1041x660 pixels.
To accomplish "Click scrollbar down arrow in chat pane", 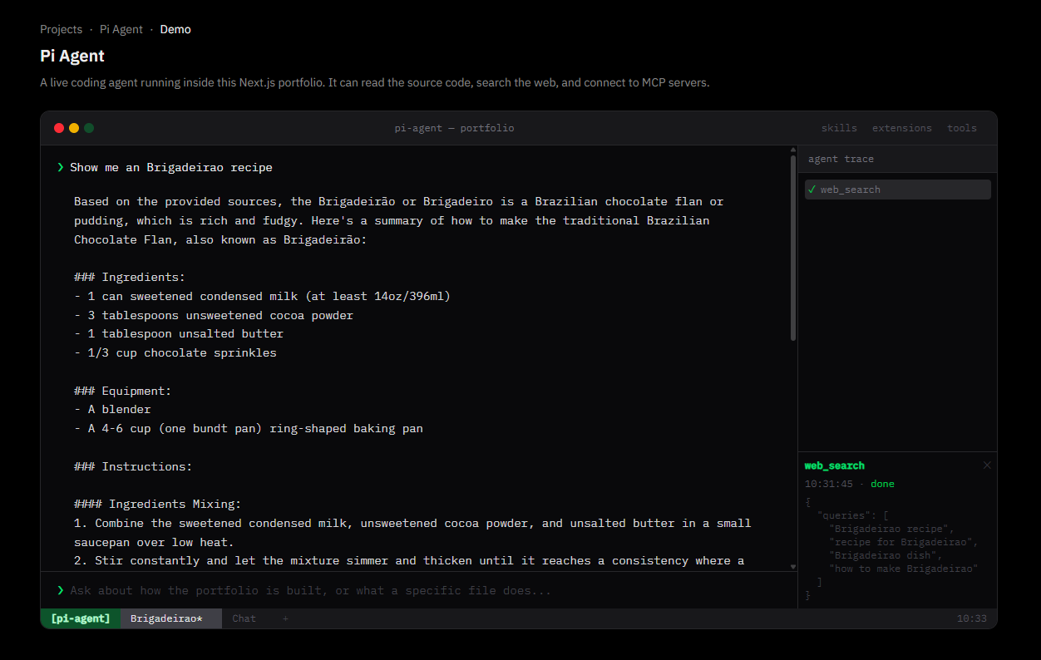I will (793, 566).
